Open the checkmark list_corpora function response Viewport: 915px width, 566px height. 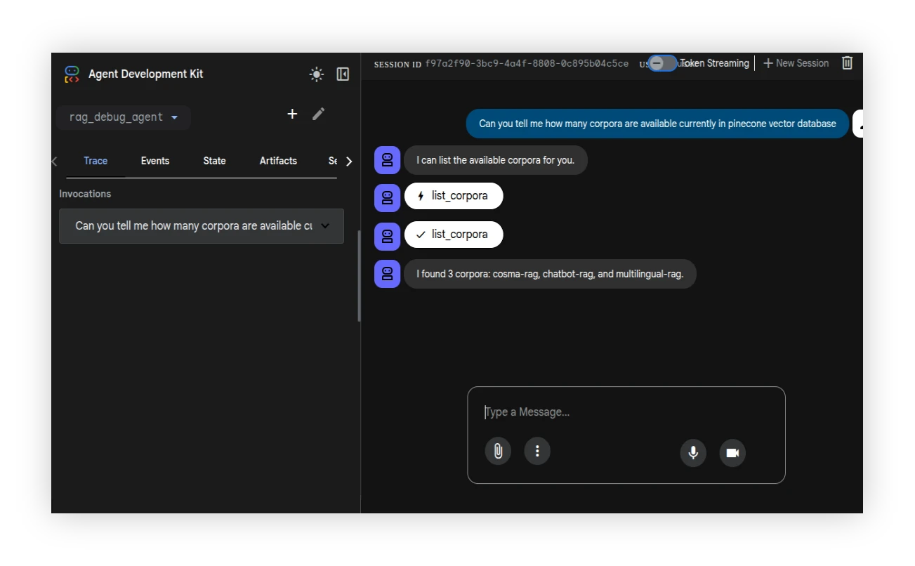point(454,235)
